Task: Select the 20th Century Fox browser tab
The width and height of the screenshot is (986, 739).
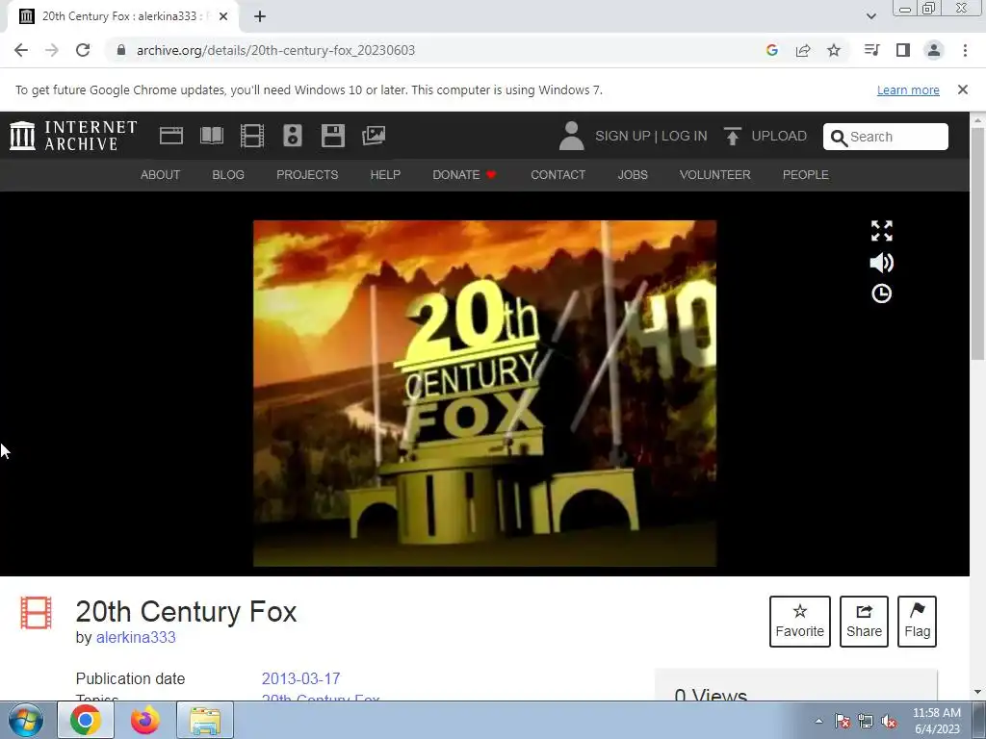Action: point(123,16)
